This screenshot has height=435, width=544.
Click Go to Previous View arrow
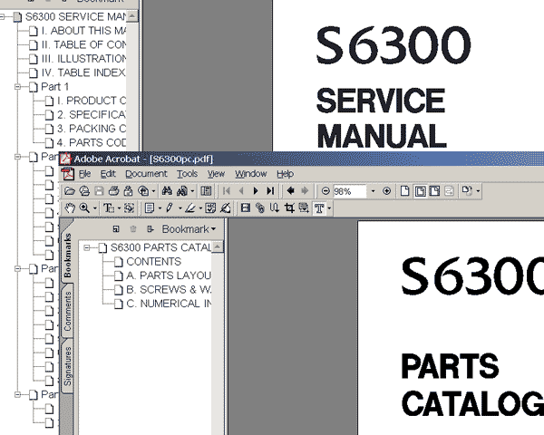point(291,191)
